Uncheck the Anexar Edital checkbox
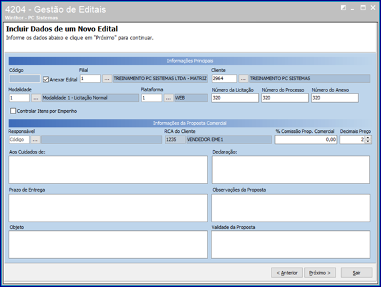 45,79
